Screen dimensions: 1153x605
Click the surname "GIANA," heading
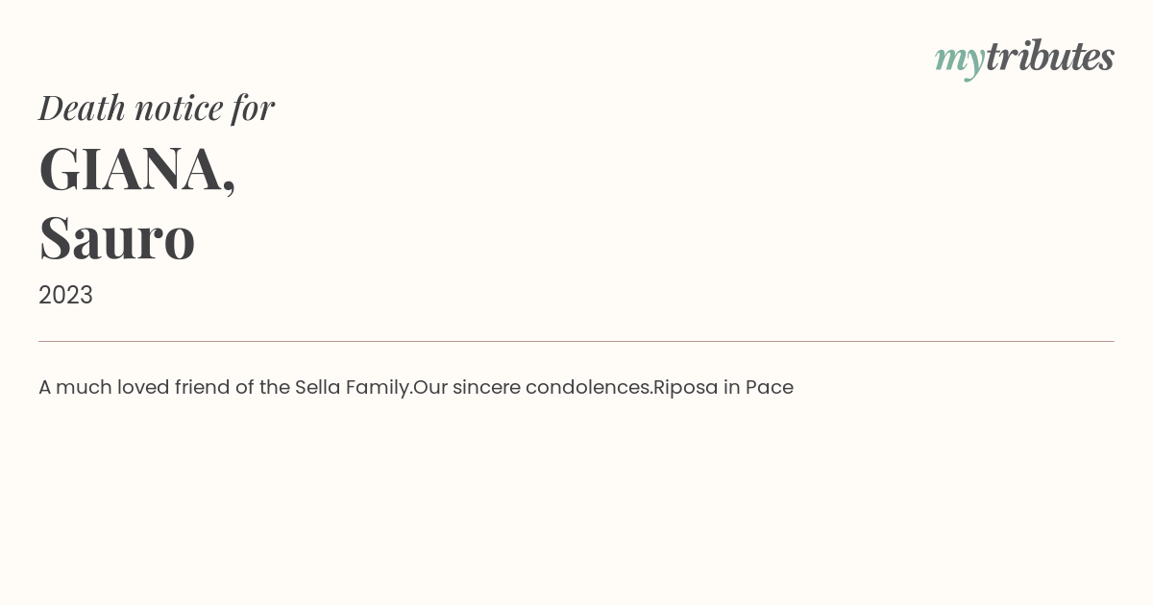pyautogui.click(x=137, y=169)
